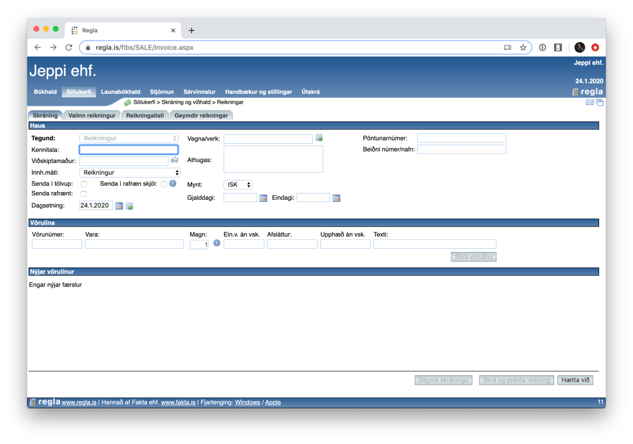The image size is (633, 444).
Task: Bookmark this page with the star icon
Action: 523,48
